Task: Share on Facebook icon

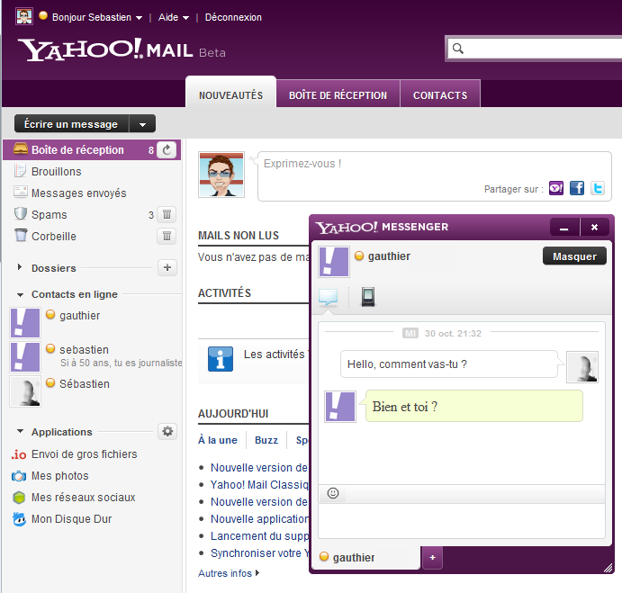Action: pos(577,188)
